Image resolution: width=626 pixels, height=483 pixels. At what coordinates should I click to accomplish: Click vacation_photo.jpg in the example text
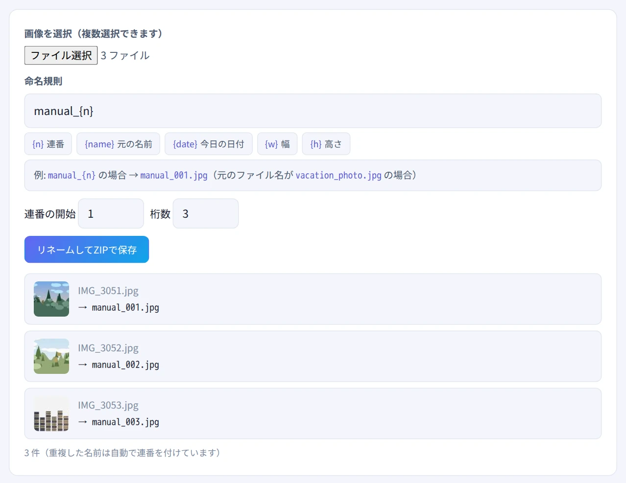pos(338,175)
